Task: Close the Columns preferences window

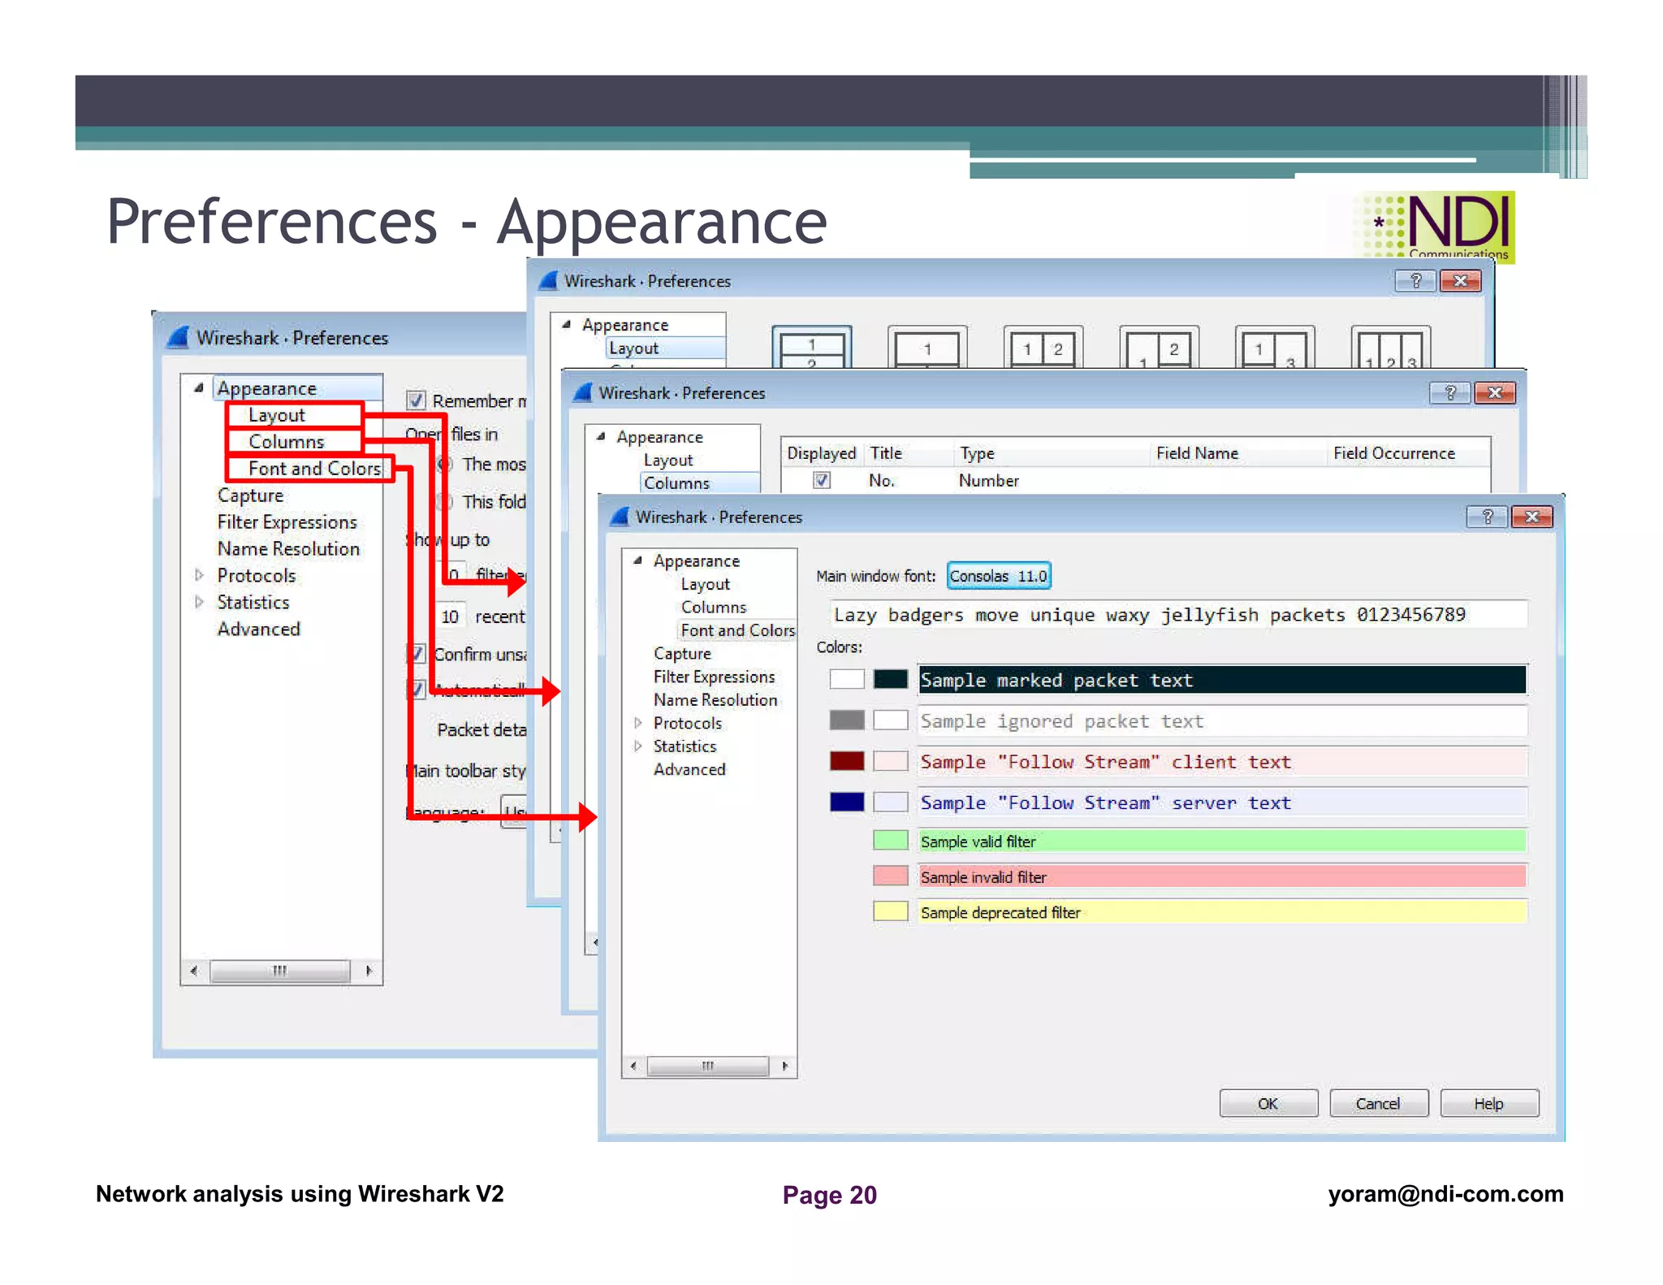Action: tap(1495, 393)
